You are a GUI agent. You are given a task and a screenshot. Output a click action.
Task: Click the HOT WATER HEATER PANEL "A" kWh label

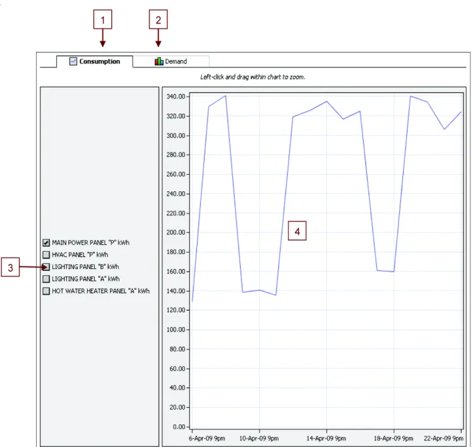point(101,291)
